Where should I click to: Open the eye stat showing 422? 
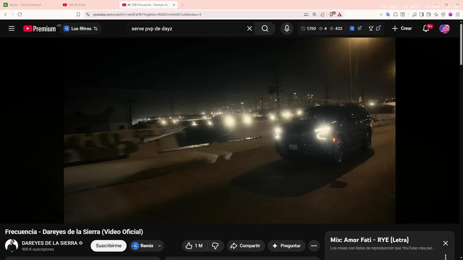click(x=336, y=29)
